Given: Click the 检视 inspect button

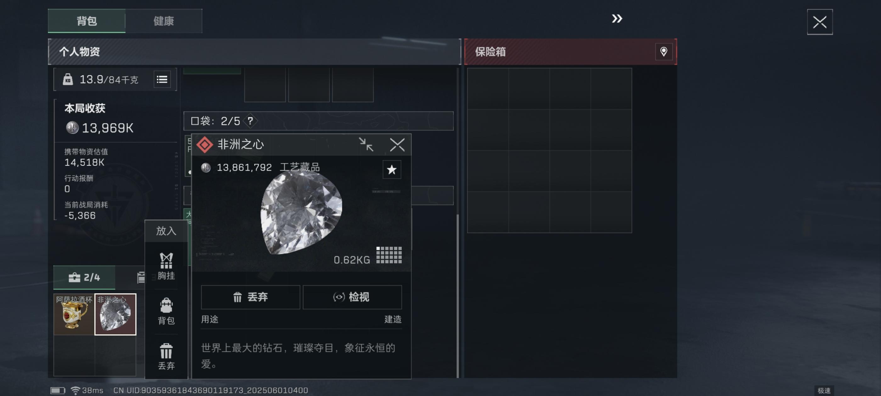Looking at the screenshot, I should (x=352, y=297).
